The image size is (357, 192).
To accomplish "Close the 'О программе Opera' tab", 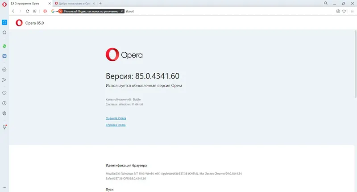I will point(50,4).
